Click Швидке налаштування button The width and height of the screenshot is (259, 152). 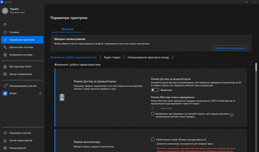pos(230,48)
